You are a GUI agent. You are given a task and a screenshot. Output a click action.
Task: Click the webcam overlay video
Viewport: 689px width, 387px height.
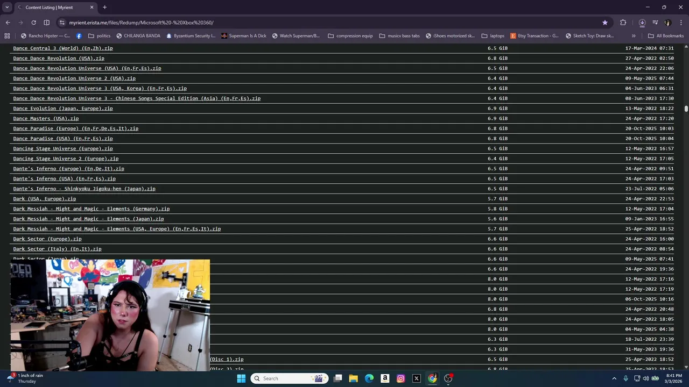tap(110, 316)
